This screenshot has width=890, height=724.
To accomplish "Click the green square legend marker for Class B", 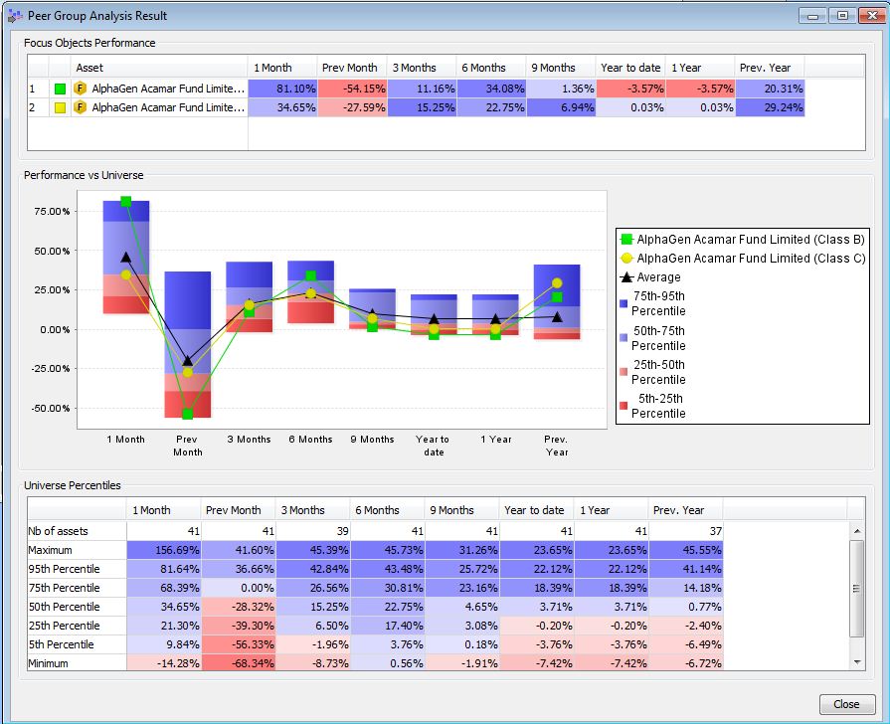I will [x=626, y=239].
